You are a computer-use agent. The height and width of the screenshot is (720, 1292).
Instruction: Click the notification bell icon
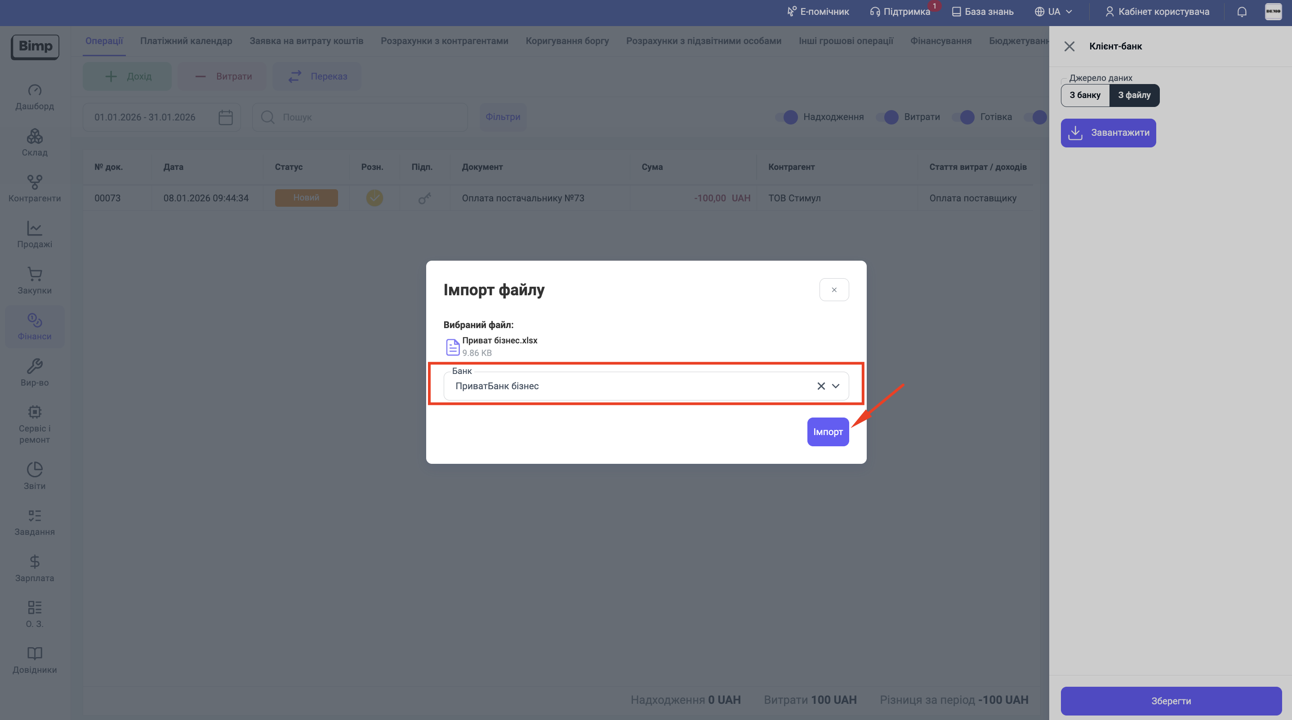1241,12
